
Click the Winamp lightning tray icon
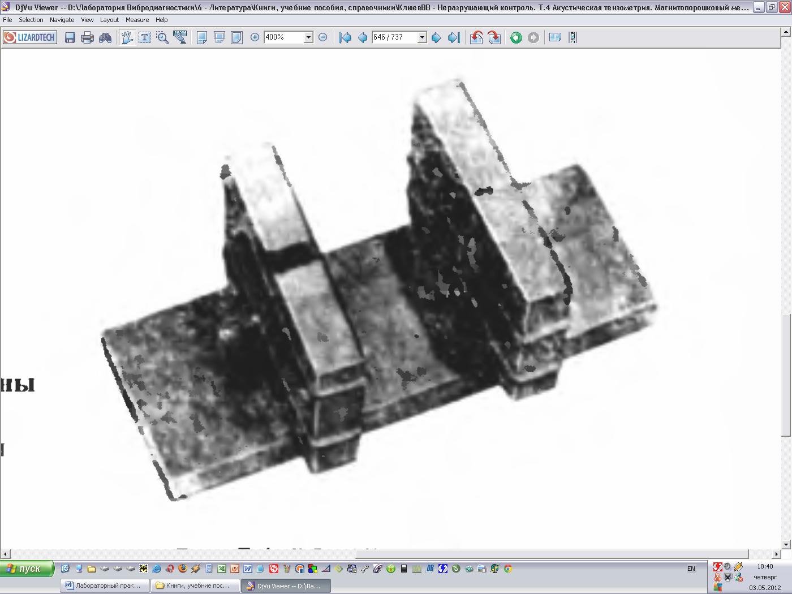pyautogui.click(x=738, y=567)
